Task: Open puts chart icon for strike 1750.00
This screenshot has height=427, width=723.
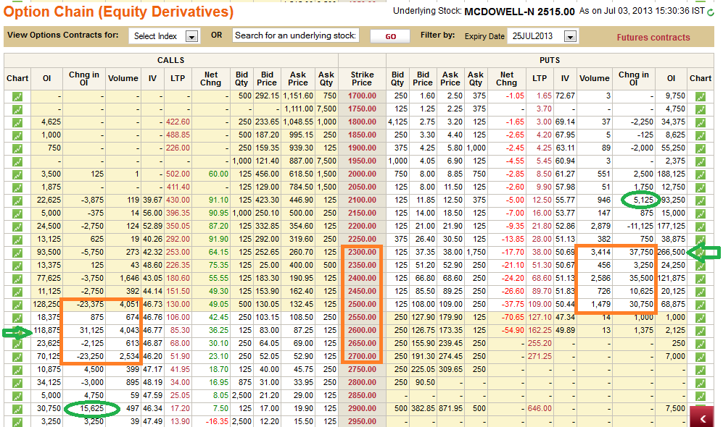Action: click(x=701, y=109)
